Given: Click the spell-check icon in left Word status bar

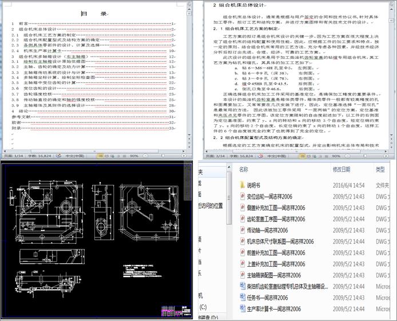Looking at the screenshot, I should click(x=58, y=156).
